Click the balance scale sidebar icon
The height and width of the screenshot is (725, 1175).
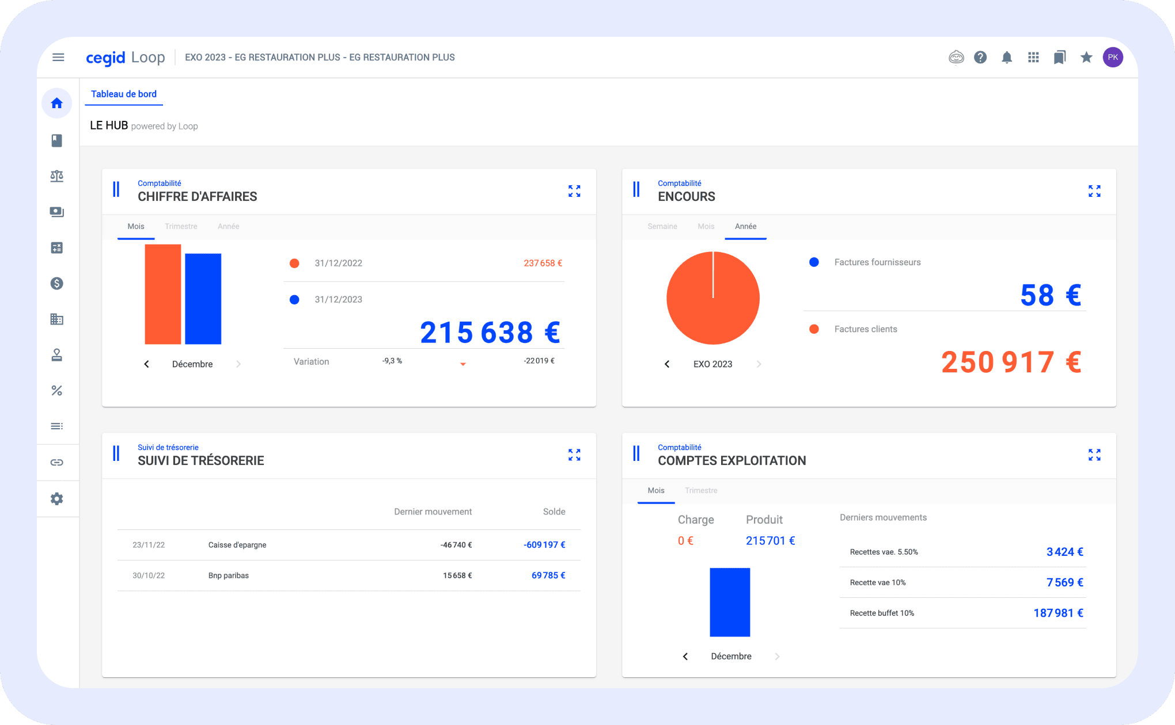click(x=56, y=176)
